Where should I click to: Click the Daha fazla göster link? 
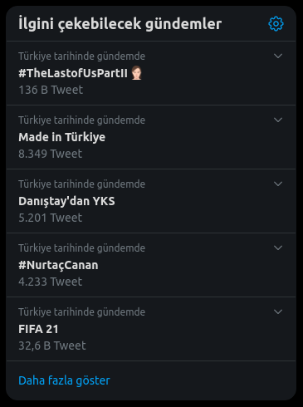pyautogui.click(x=64, y=380)
